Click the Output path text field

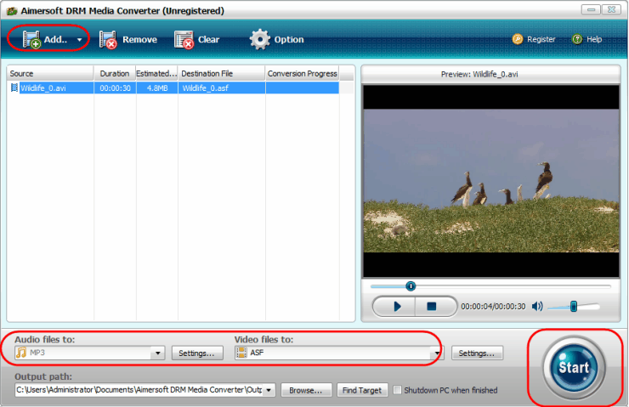(139, 390)
